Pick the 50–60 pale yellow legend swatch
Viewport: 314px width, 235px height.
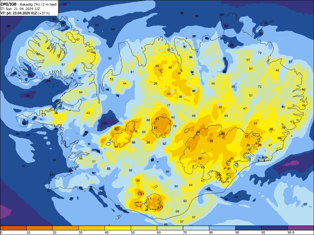144,228
